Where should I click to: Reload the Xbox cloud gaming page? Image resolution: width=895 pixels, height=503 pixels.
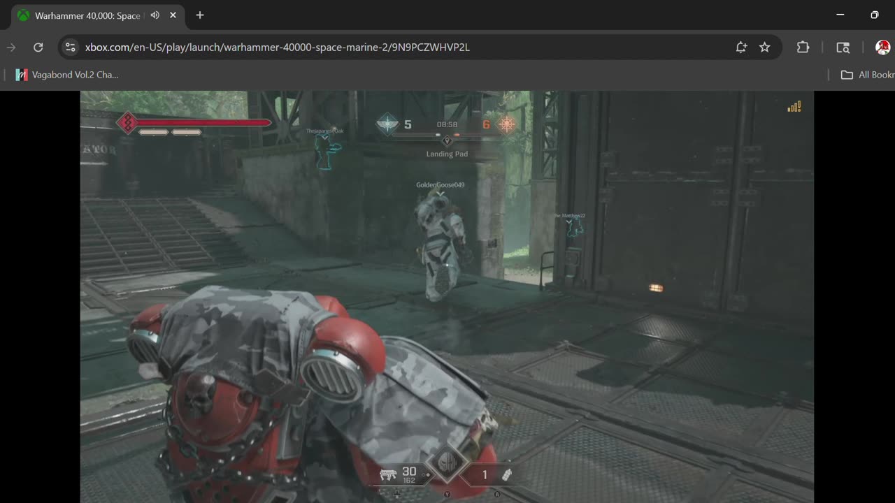pos(38,48)
